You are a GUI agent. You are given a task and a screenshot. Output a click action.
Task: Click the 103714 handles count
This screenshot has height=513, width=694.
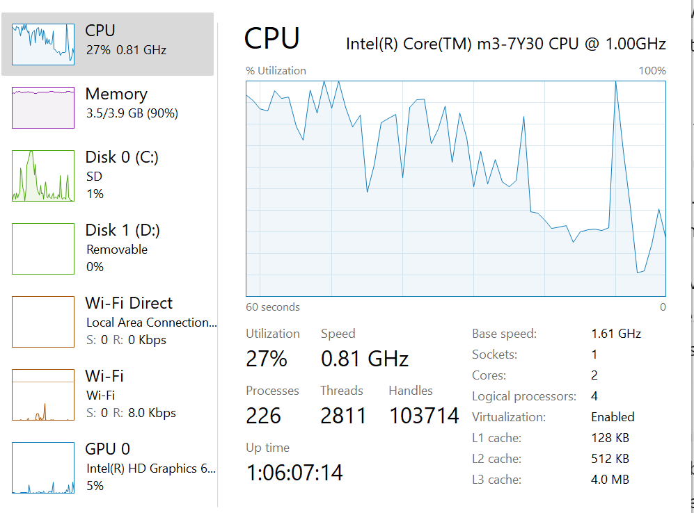coord(424,416)
